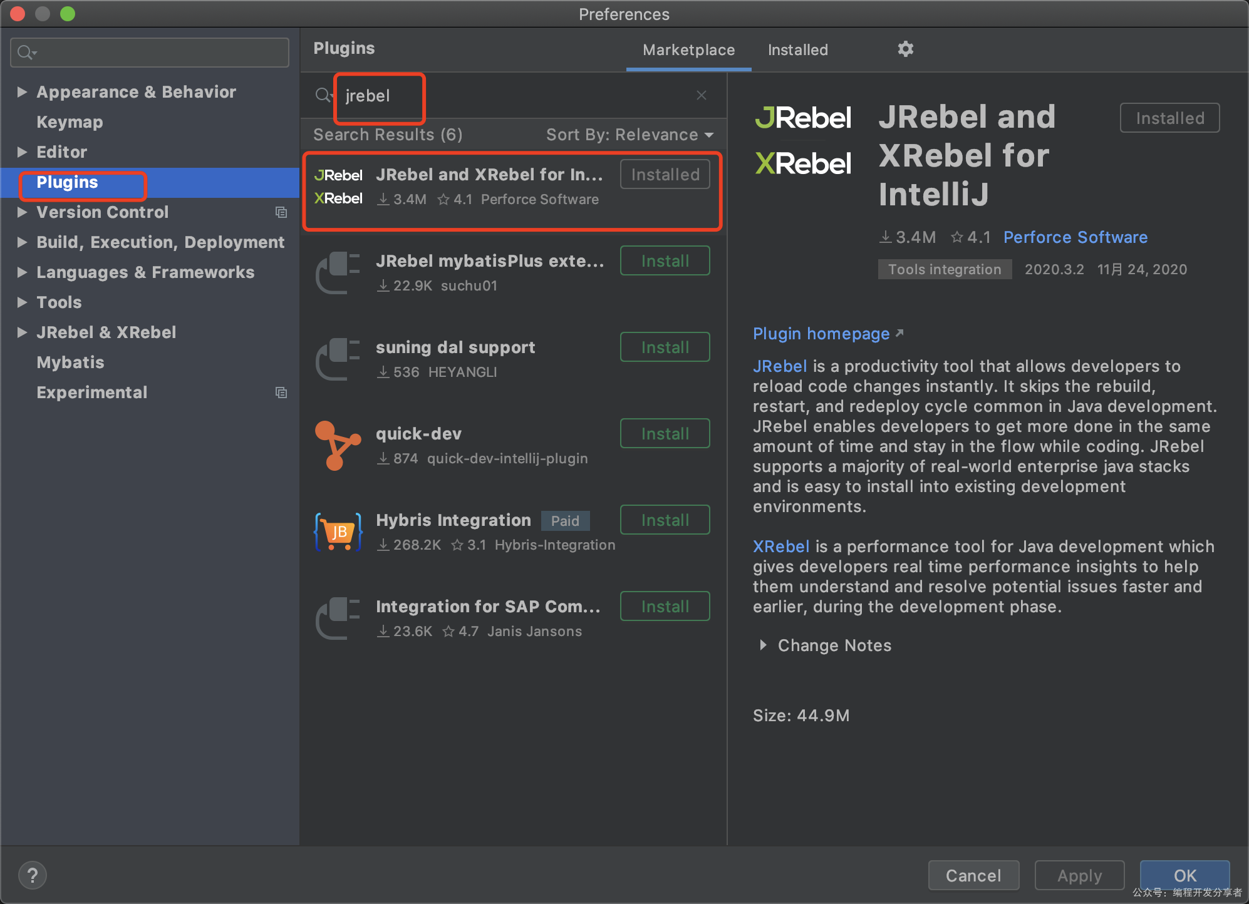This screenshot has height=904, width=1249.
Task: Select the Hybris Integration plugin title
Action: click(x=453, y=520)
